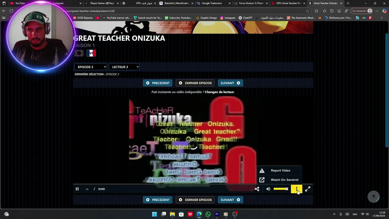Open Microsoft Store from taskbar
389x219 pixels.
(181, 214)
